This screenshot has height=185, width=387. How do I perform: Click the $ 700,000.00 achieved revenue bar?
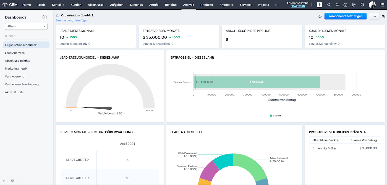point(257,82)
